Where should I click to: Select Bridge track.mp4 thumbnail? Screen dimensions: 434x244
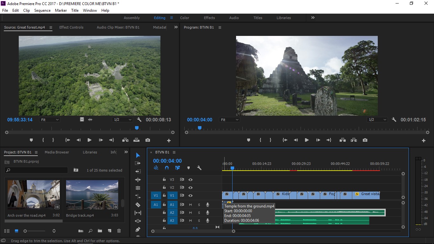pos(92,195)
